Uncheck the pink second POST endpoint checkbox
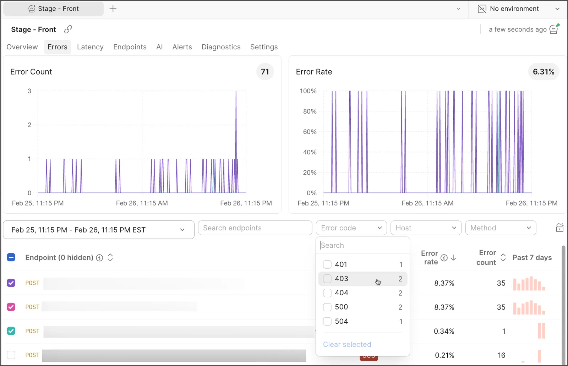 11,307
